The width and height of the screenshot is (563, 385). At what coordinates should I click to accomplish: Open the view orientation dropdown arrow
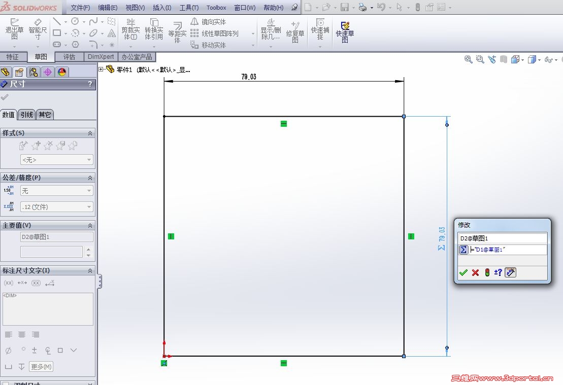[x=522, y=60]
